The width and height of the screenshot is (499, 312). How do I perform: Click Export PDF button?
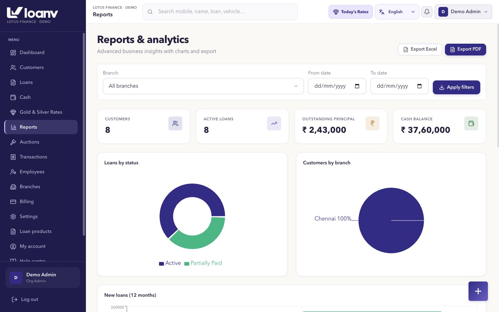pyautogui.click(x=465, y=49)
